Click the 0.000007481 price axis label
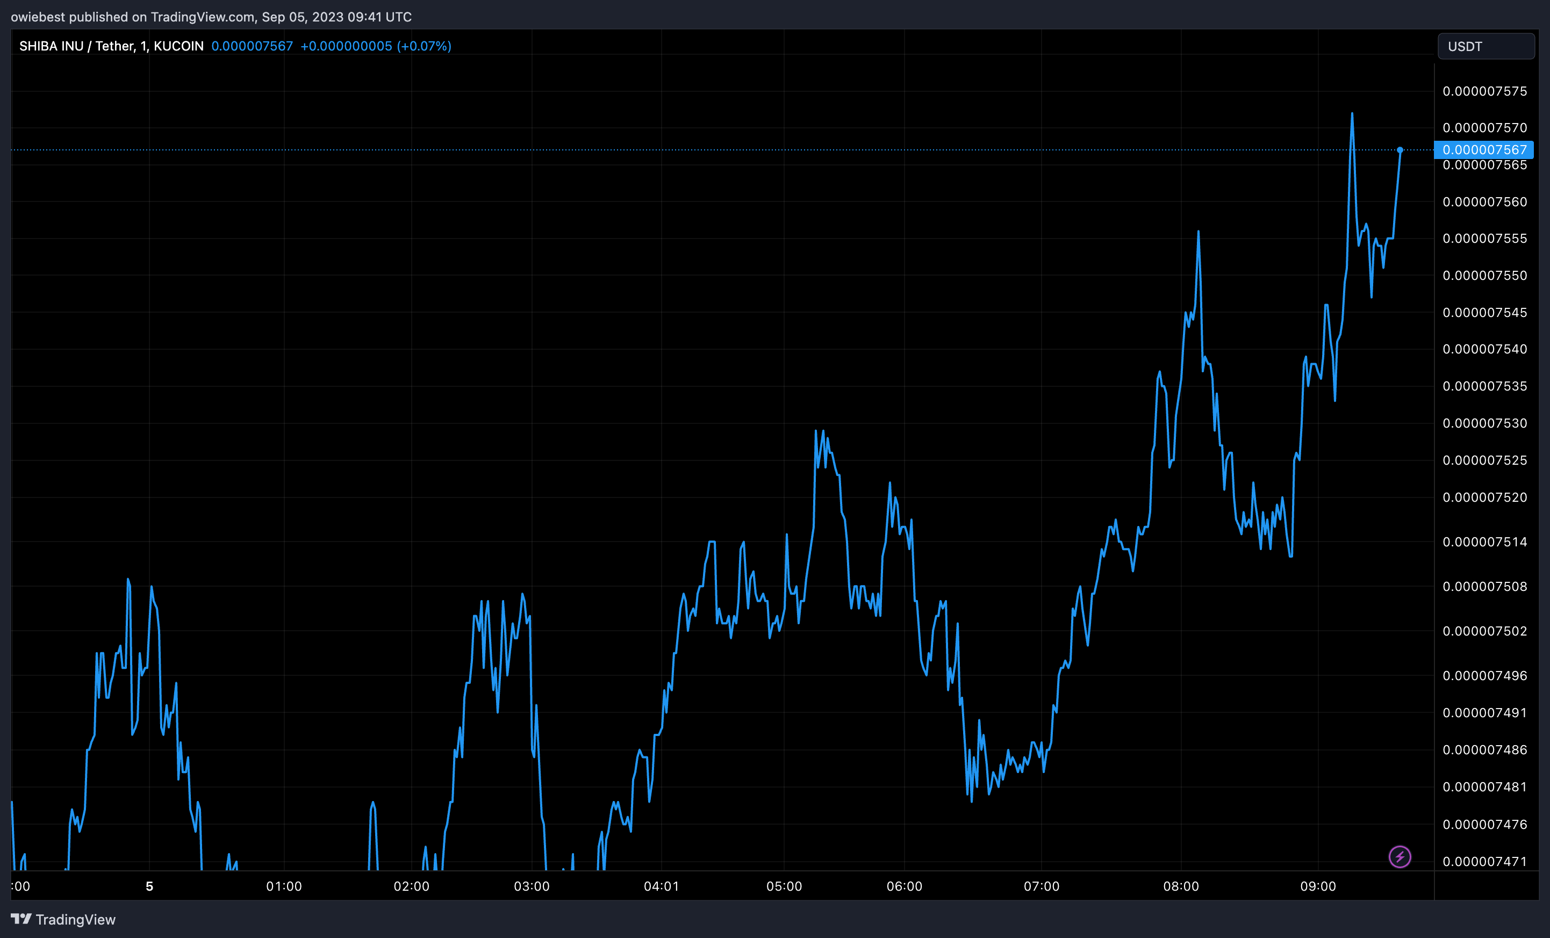 point(1484,787)
